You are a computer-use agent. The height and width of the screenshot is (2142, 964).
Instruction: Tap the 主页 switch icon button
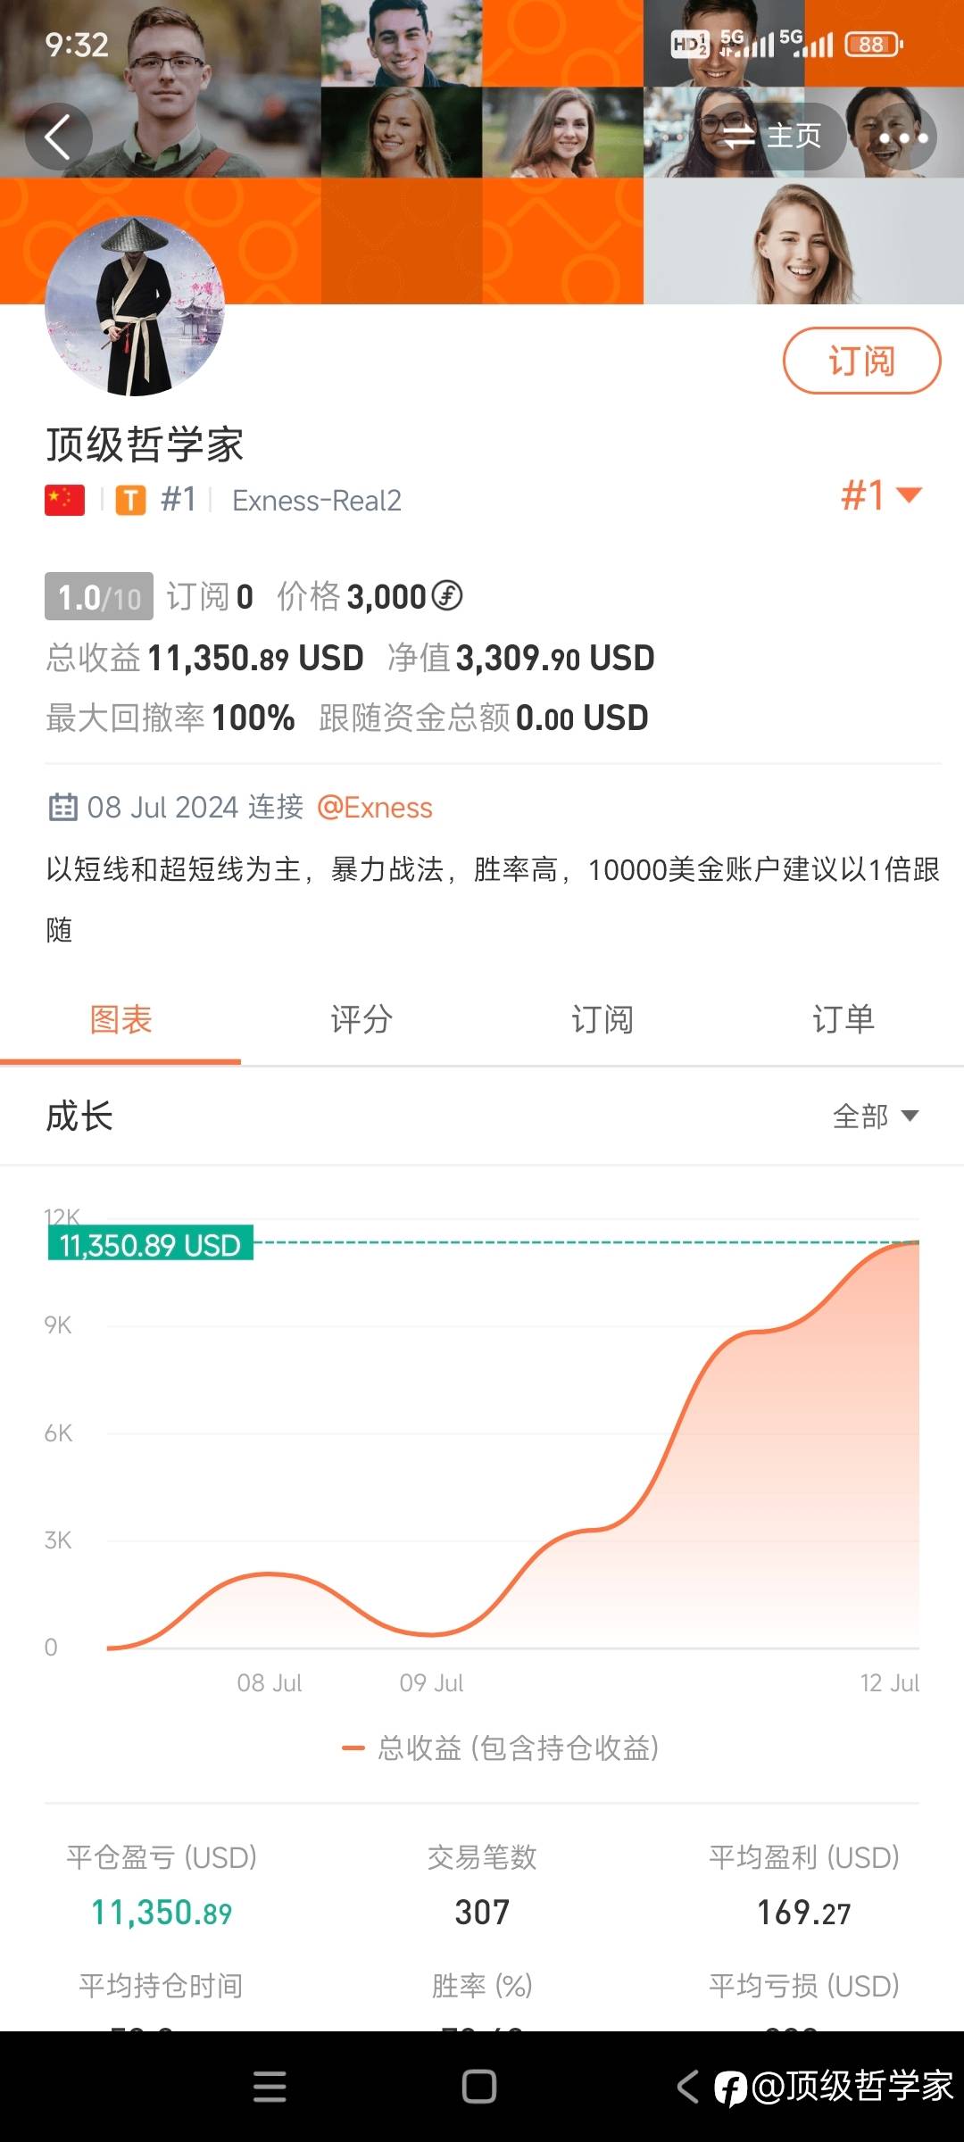[771, 137]
